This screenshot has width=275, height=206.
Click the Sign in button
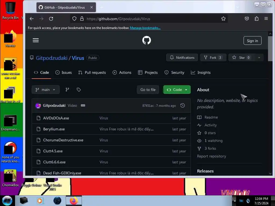pyautogui.click(x=252, y=41)
